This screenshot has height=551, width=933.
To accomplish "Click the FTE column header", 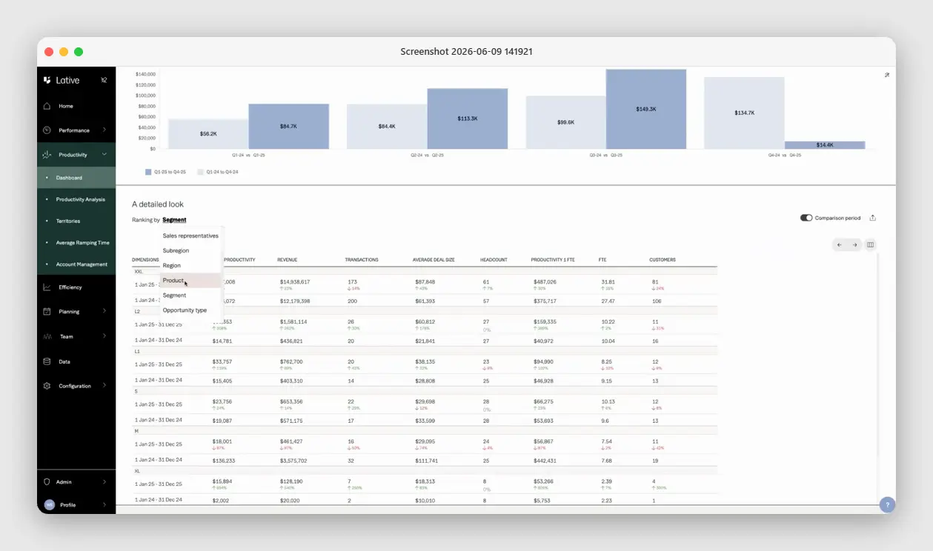I will pos(602,260).
